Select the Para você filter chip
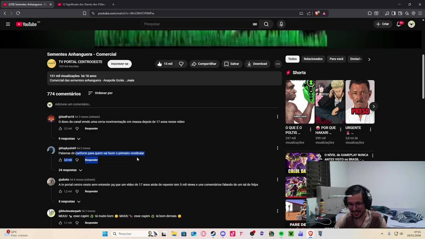The width and height of the screenshot is (425, 239). coord(336,59)
